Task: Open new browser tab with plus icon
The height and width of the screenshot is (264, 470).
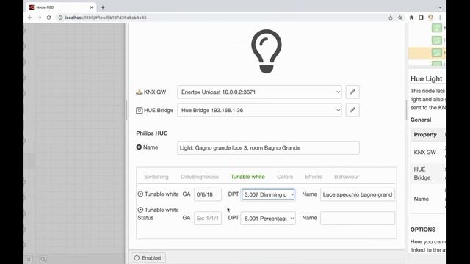Action: click(103, 7)
